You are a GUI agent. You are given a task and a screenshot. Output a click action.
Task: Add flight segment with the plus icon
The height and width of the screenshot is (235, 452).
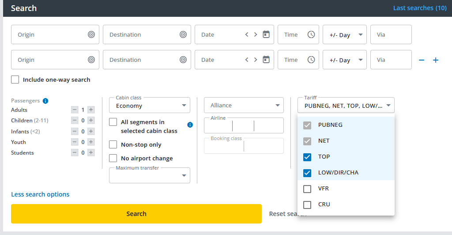[x=436, y=60]
